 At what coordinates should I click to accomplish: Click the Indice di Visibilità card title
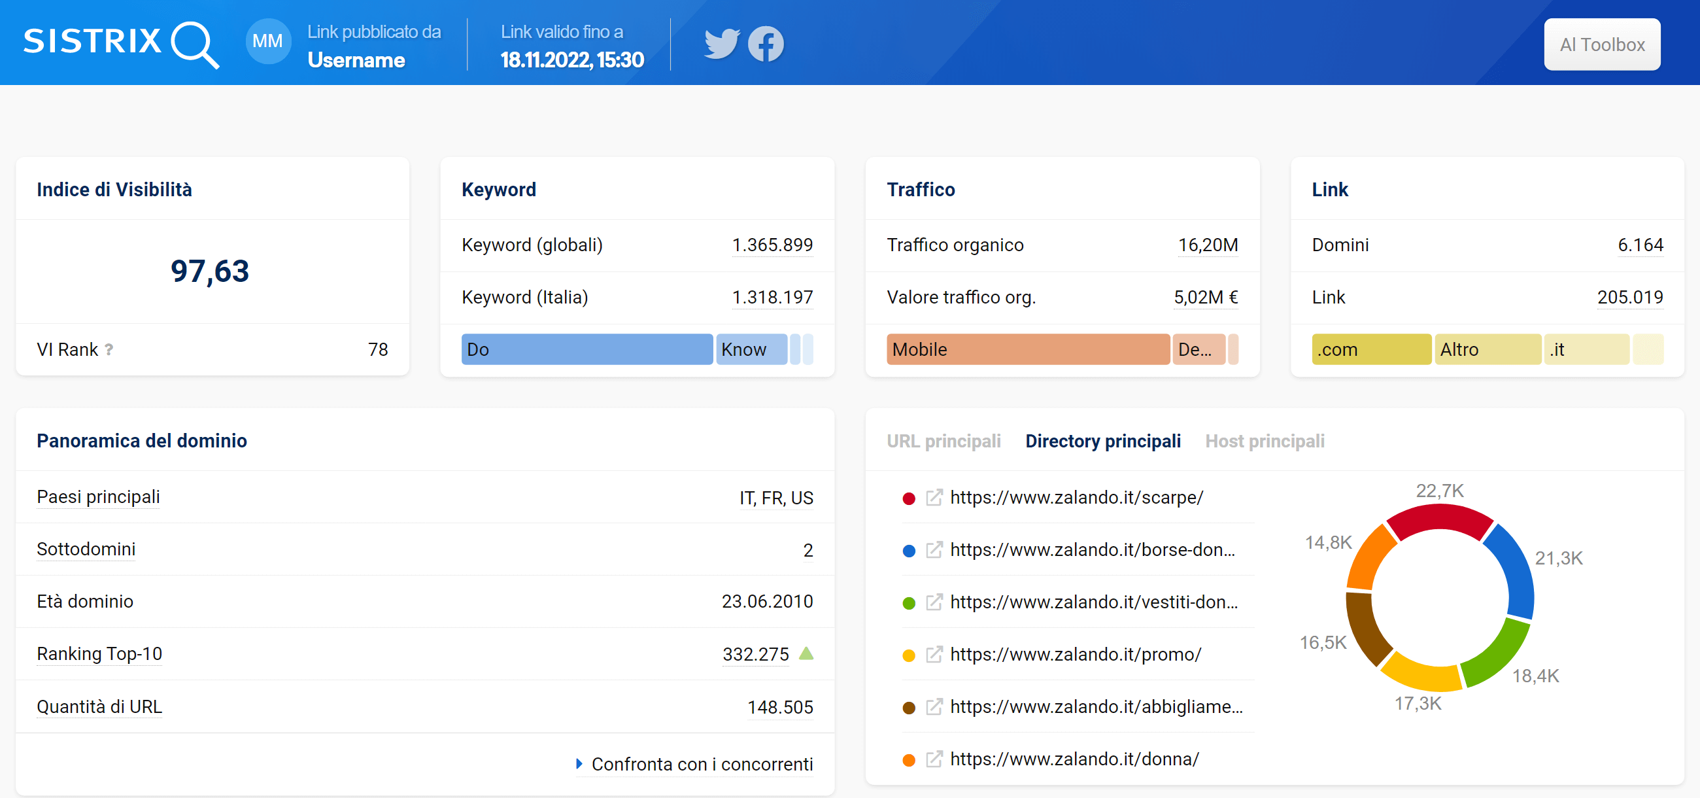coord(114,190)
